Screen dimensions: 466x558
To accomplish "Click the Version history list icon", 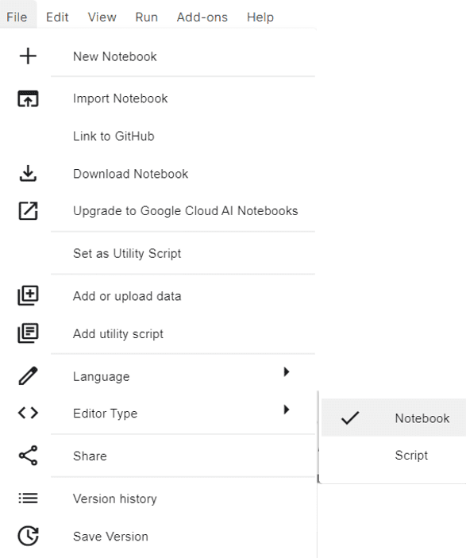I will click(28, 498).
